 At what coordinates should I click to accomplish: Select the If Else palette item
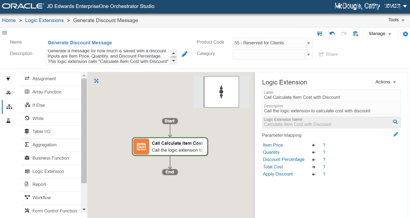point(51,105)
